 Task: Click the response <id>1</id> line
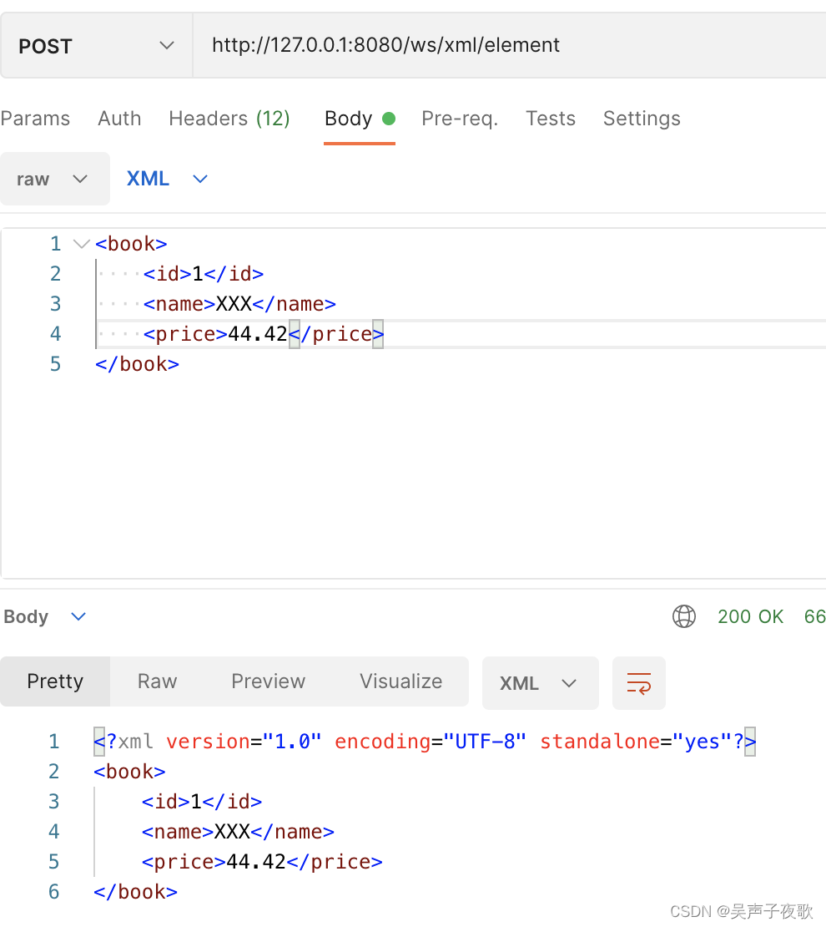(x=201, y=802)
